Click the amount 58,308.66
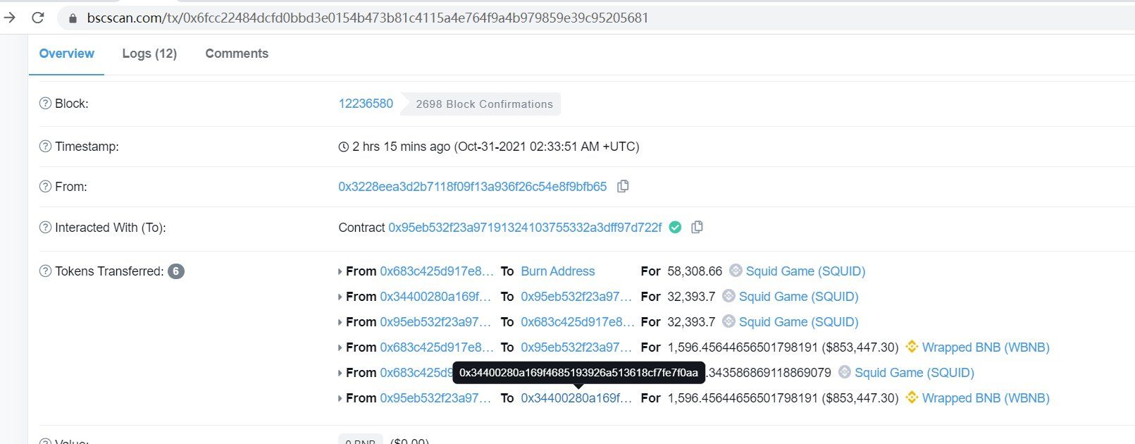This screenshot has width=1135, height=444. pos(695,271)
